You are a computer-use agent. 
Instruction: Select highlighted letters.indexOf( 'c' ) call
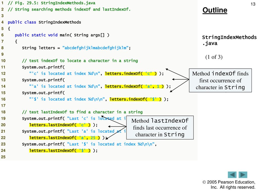pos(131,74)
